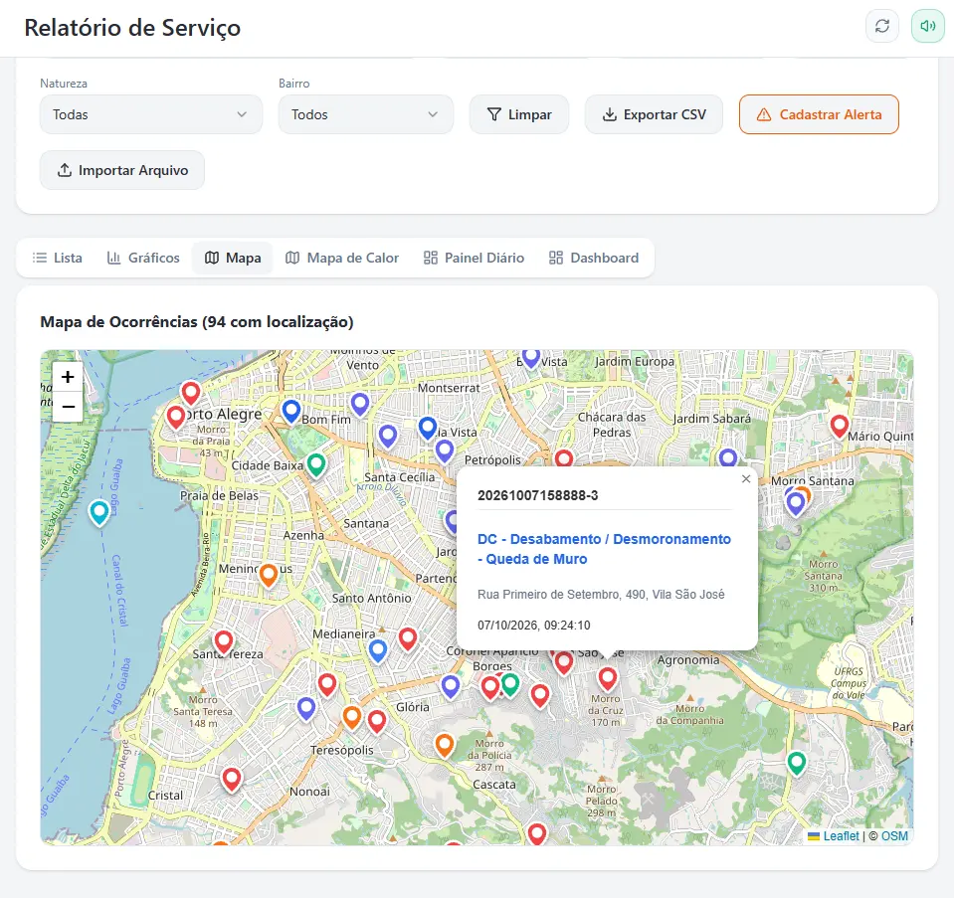Click the purple marker above Petrópolis label
Image resolution: width=954 pixels, height=898 pixels.
pyautogui.click(x=445, y=451)
